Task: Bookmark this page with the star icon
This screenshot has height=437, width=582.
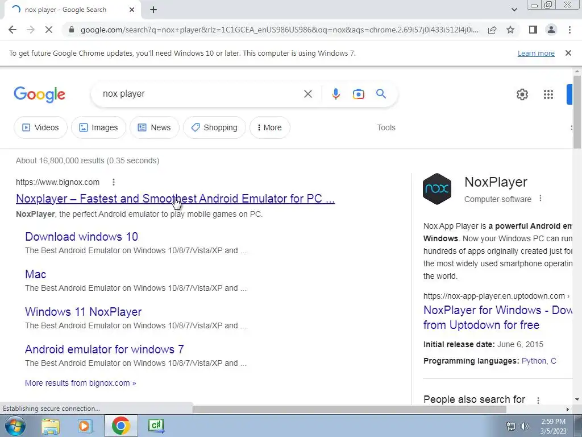Action: click(510, 30)
